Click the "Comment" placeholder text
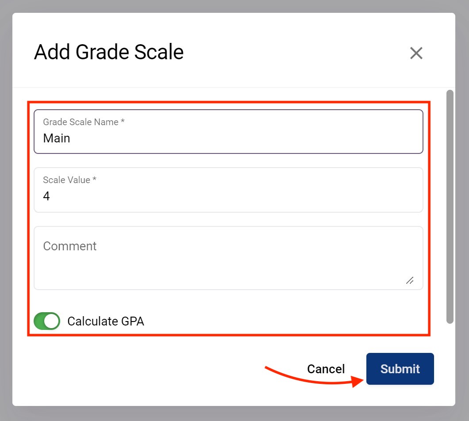Viewport: 469px width, 421px height. pos(70,246)
